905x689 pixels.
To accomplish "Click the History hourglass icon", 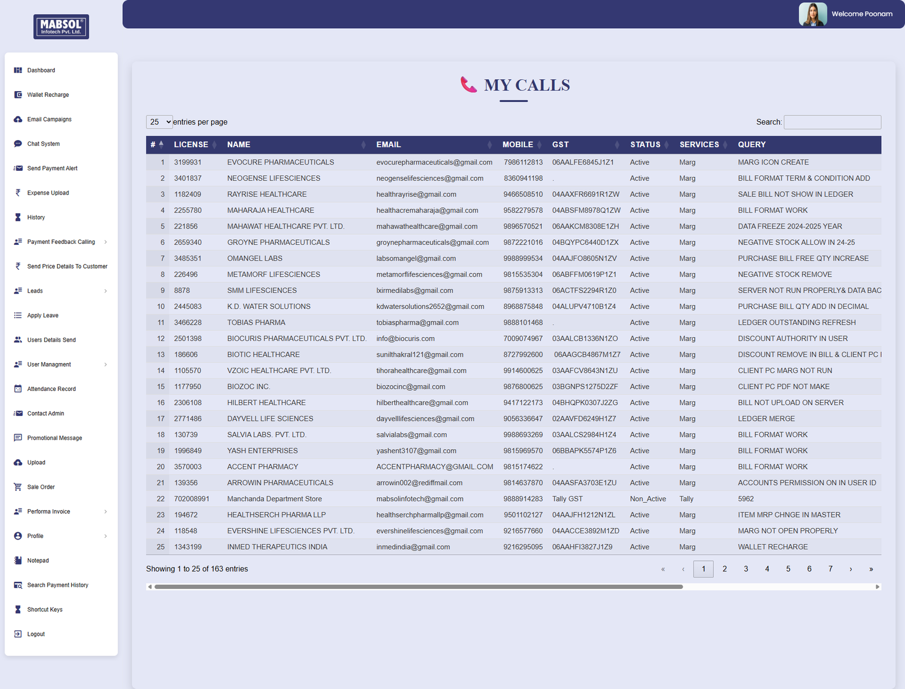I will click(18, 218).
